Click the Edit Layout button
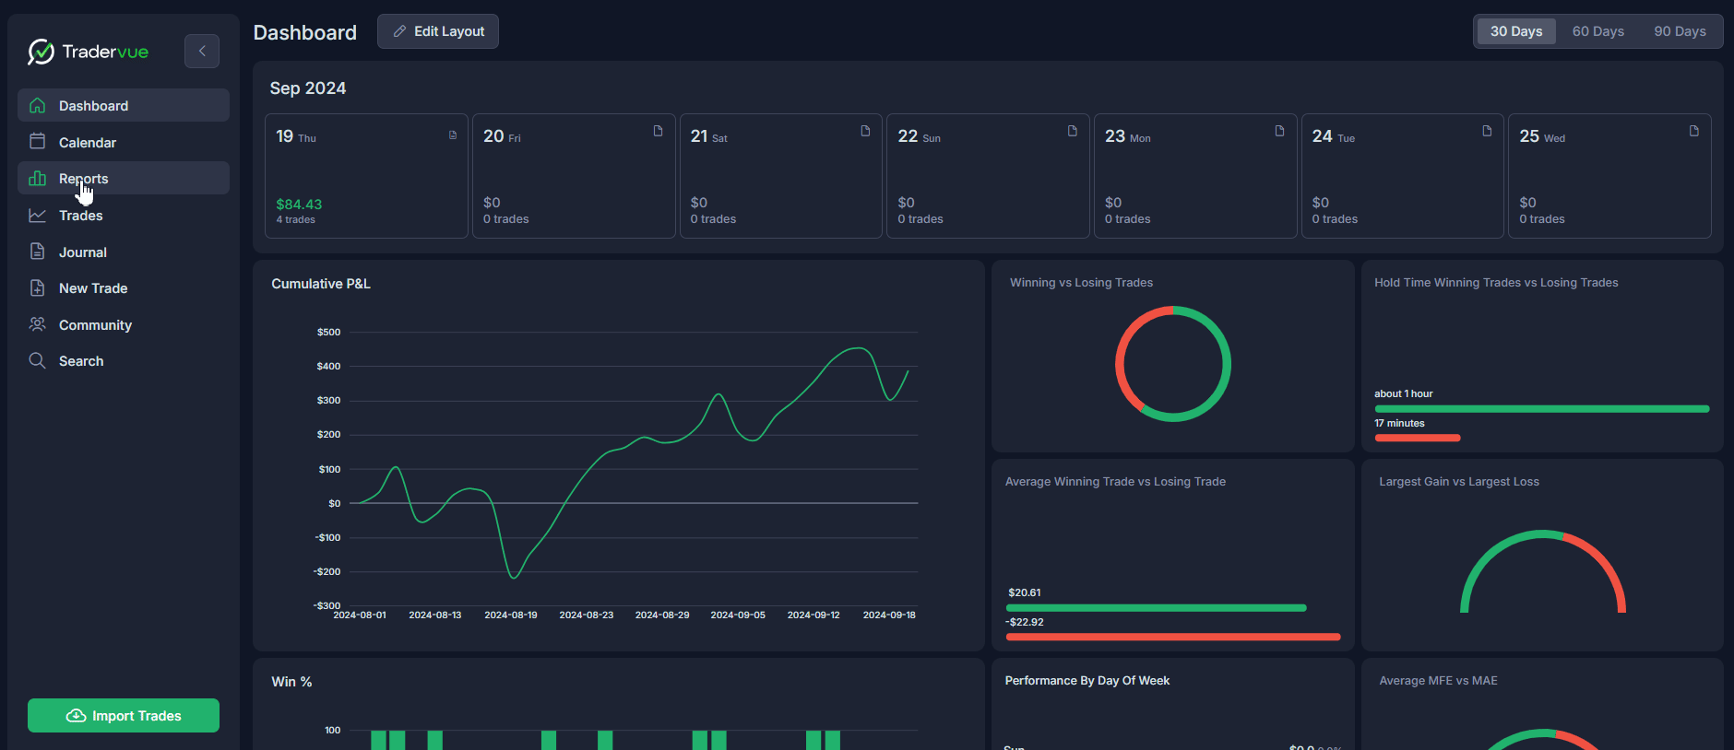1734x750 pixels. tap(438, 31)
